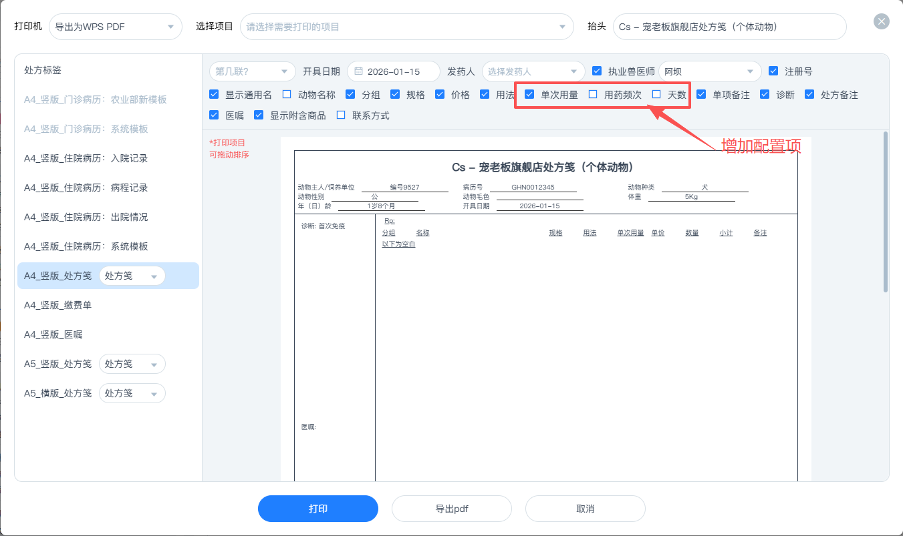The image size is (903, 536).
Task: Close the print dialog with X icon
Action: pyautogui.click(x=882, y=21)
